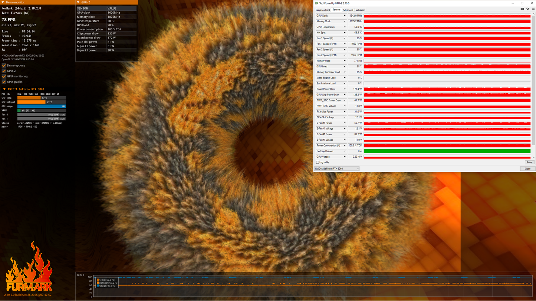The image size is (536, 301).
Task: Click the scroll down arrow in GPU-Z sensors
Action: click(533, 157)
